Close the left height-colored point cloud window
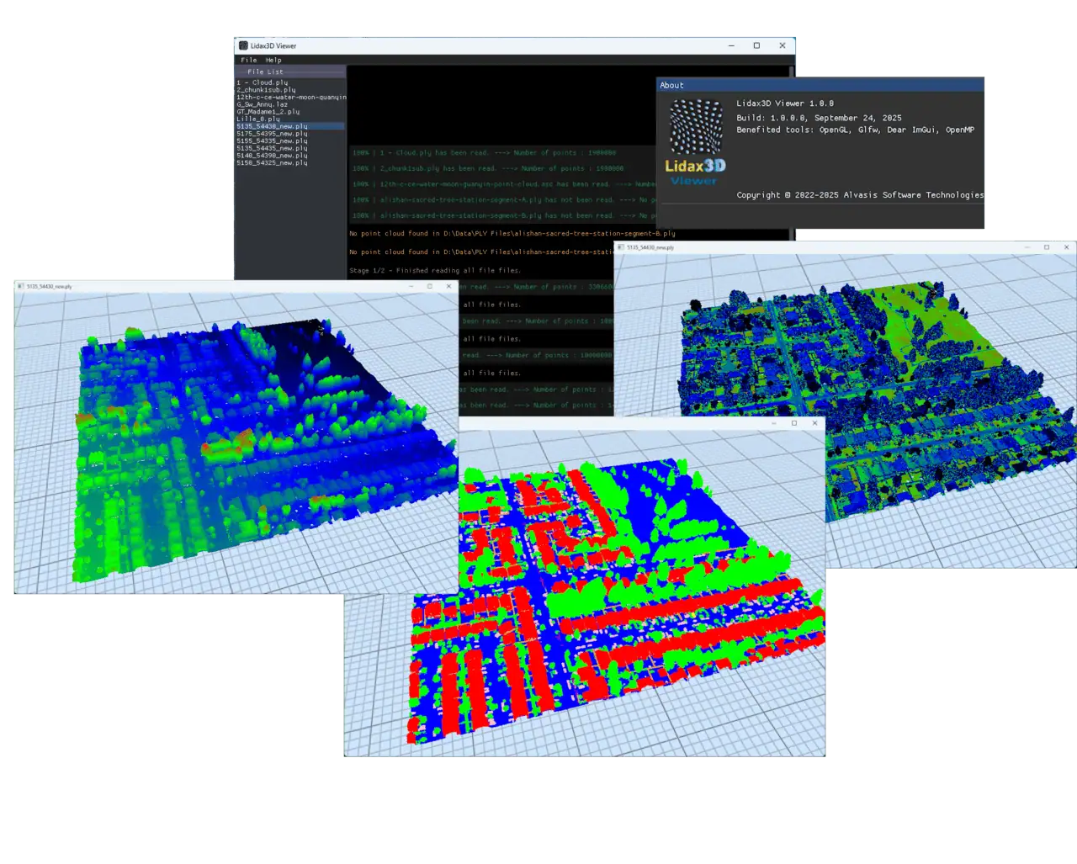This screenshot has width=1077, height=864. coord(448,286)
